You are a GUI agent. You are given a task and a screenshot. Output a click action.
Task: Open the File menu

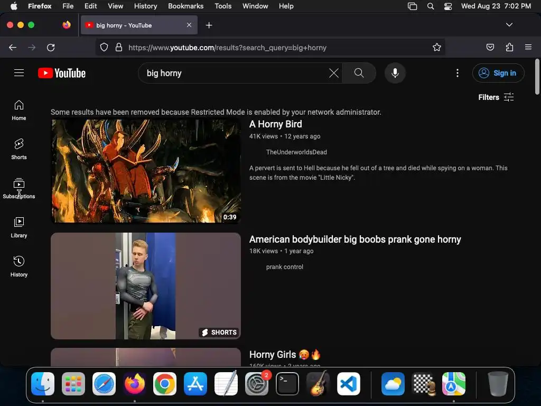coord(68,6)
